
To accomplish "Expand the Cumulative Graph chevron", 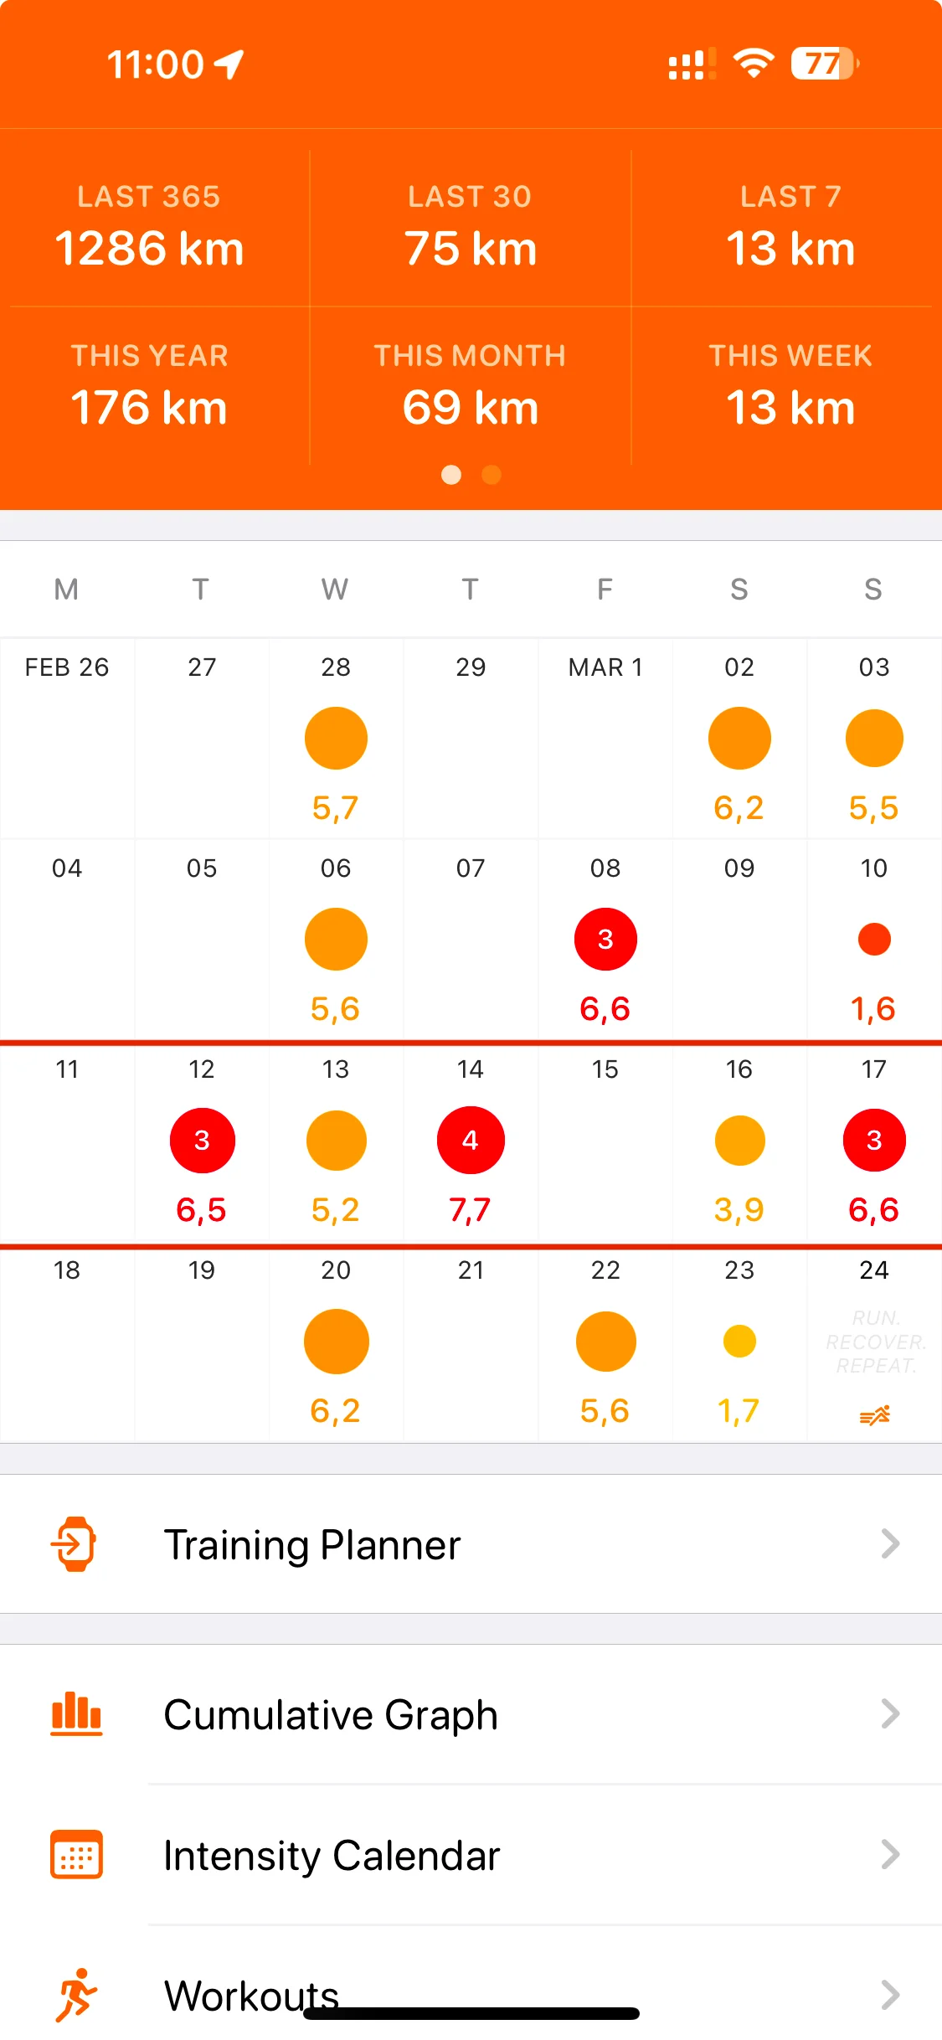I will pyautogui.click(x=890, y=1714).
